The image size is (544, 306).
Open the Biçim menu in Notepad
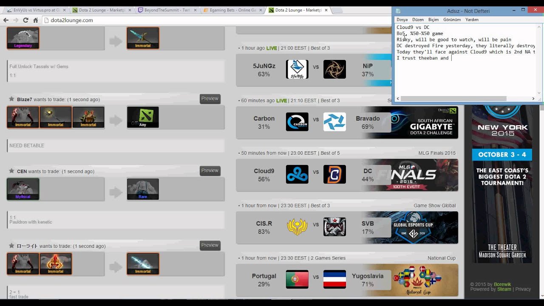[x=433, y=20]
